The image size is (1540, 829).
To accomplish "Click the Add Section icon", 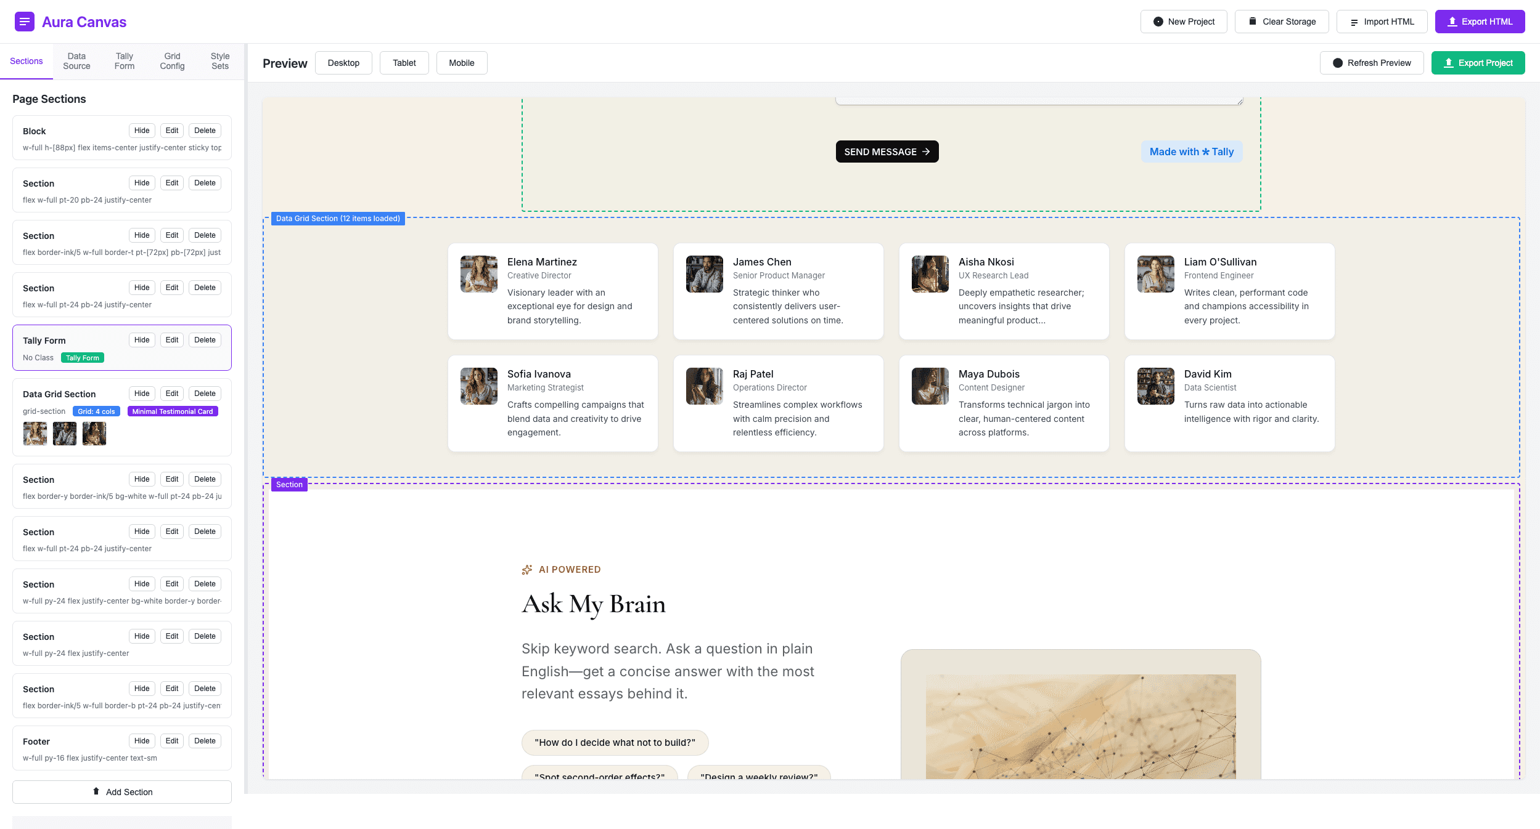I will 96,791.
